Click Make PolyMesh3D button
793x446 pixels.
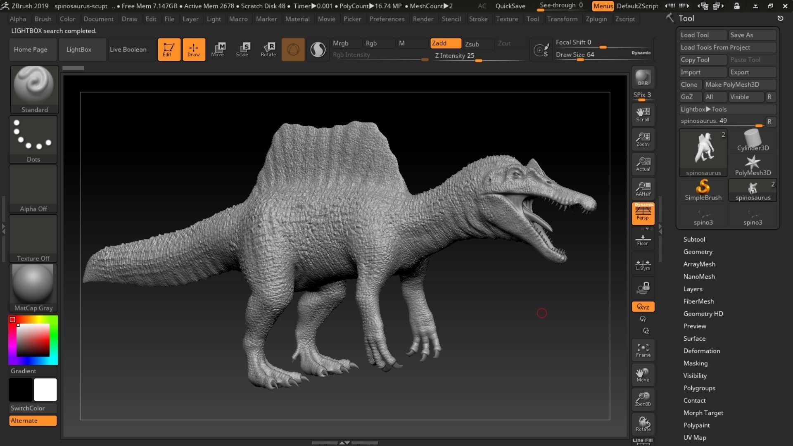point(740,85)
